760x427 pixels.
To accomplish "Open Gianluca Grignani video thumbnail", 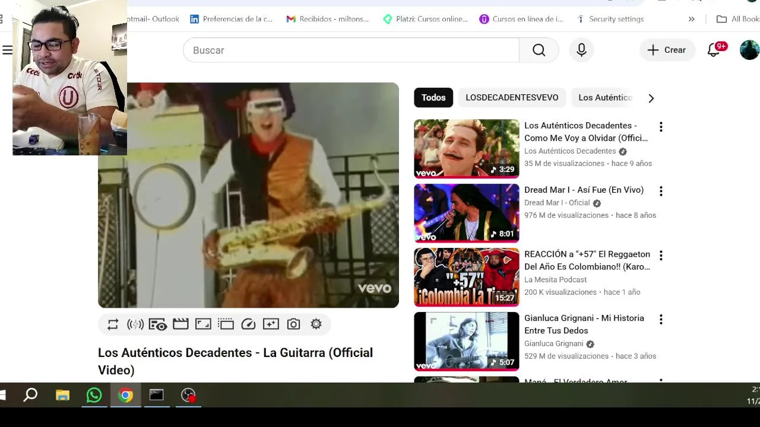I will [x=466, y=342].
